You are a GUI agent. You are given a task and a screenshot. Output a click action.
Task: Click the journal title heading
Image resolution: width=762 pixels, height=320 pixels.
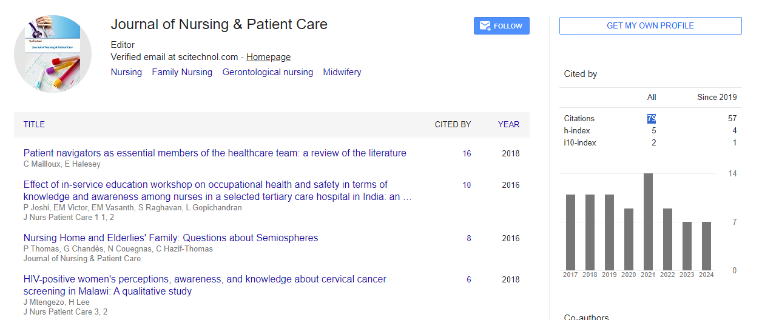coord(219,25)
